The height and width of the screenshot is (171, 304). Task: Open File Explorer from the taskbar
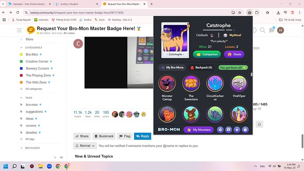pyautogui.click(x=41, y=166)
